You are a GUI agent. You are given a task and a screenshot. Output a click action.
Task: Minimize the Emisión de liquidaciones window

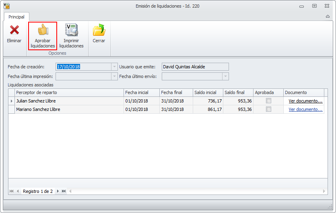[x=301, y=6]
